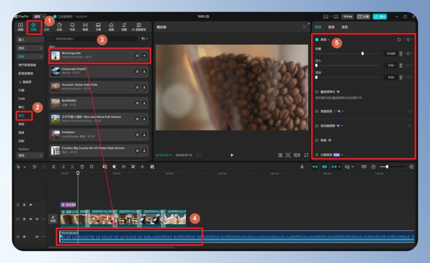Switch to the 媒體 (Media) panel icon
This screenshot has height=263, width=430.
click(x=20, y=26)
